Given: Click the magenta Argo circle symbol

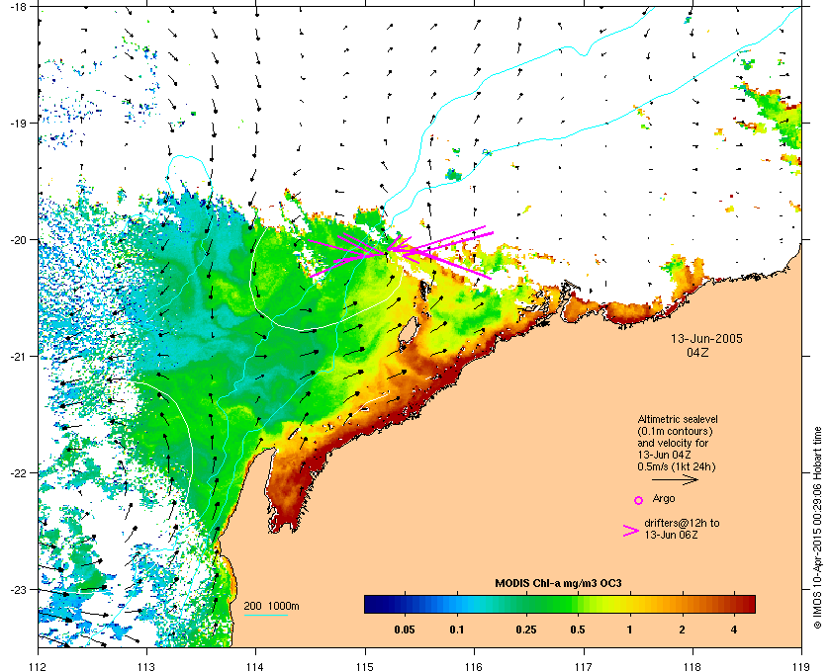Looking at the screenshot, I should tap(639, 500).
